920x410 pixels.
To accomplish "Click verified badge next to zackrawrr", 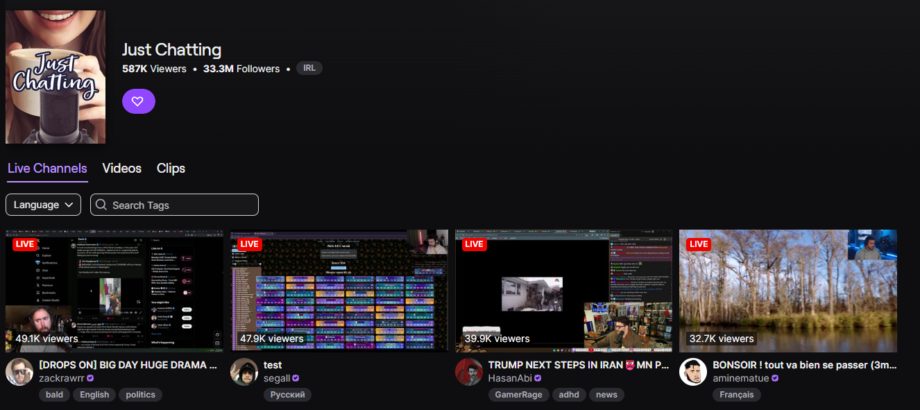I will pyautogui.click(x=90, y=379).
